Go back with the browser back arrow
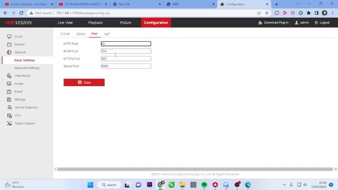The height and width of the screenshot is (190, 338). point(5,13)
